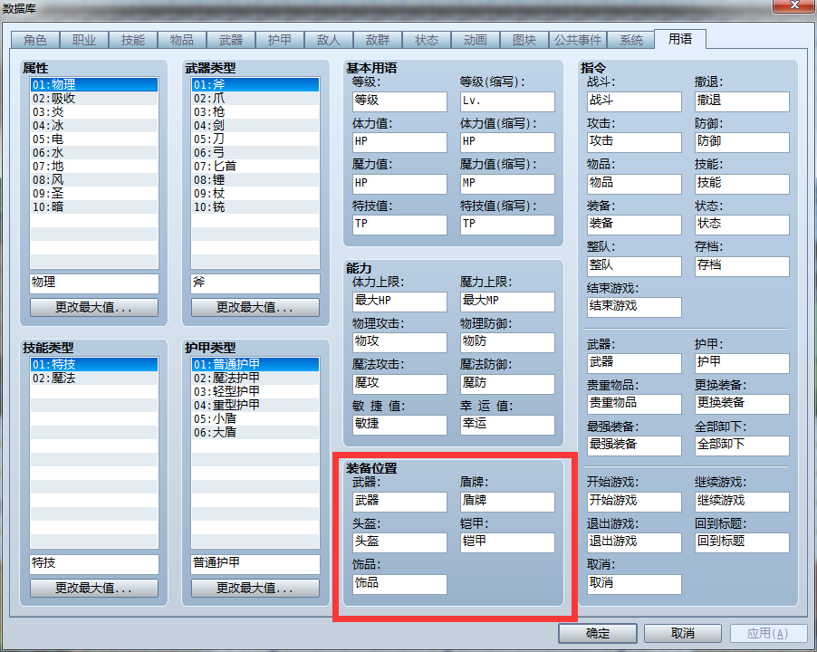Viewport: 817px width, 652px height.
Task: Click the name field containing 普通护甲
Action: coord(255,564)
